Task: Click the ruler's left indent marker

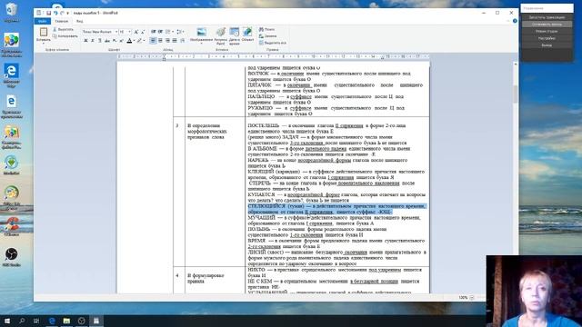Action: pos(164,58)
